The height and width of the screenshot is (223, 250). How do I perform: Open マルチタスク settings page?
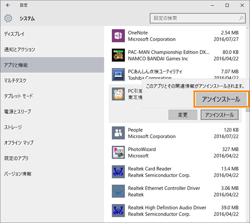[x=52, y=80]
